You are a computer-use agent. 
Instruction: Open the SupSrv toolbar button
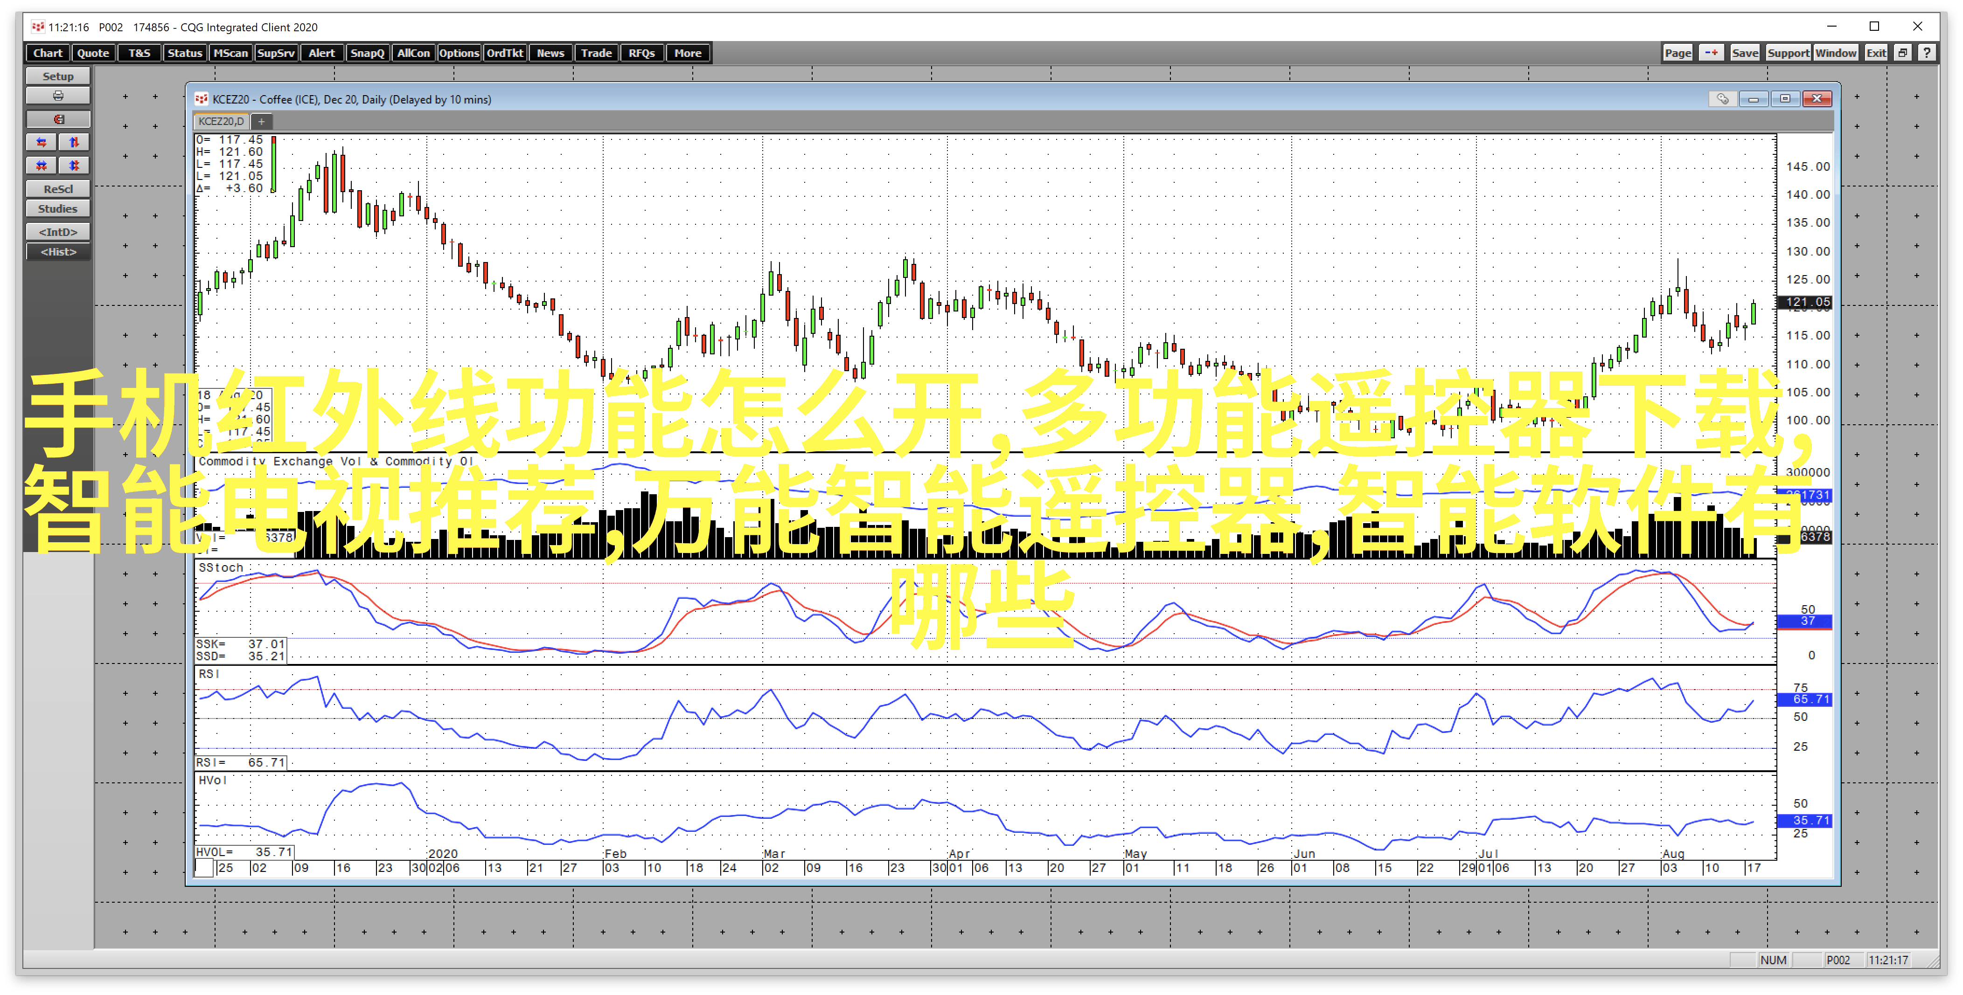click(276, 53)
